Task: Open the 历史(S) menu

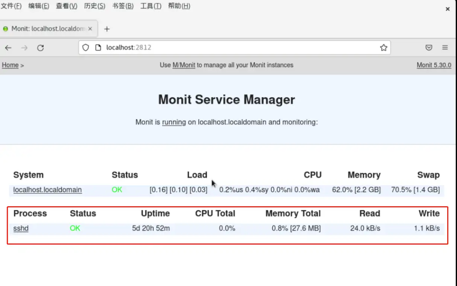Action: click(95, 6)
